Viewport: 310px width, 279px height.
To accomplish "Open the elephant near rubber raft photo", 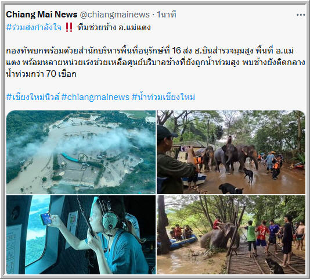I will click(231, 235).
